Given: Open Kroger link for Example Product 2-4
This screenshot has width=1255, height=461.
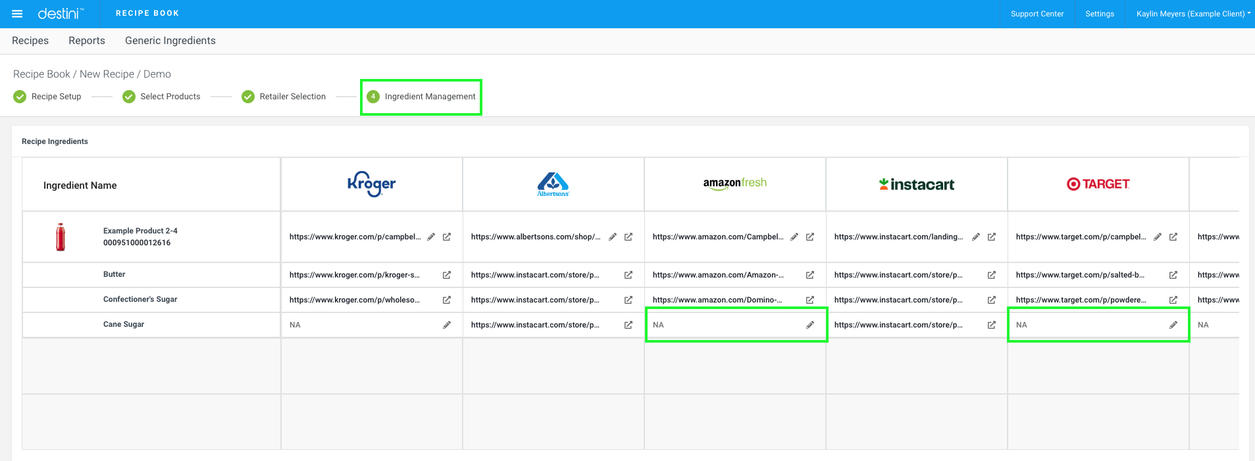Looking at the screenshot, I should (x=447, y=237).
